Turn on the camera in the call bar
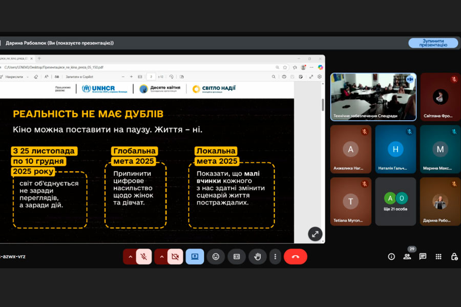Screen dimensions: 461x307 175,256
